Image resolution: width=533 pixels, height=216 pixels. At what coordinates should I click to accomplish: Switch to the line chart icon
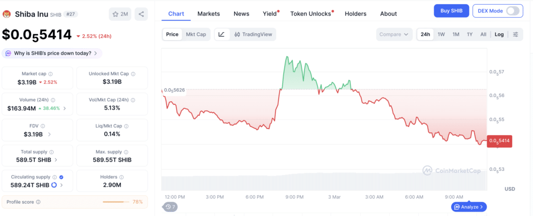(x=221, y=34)
